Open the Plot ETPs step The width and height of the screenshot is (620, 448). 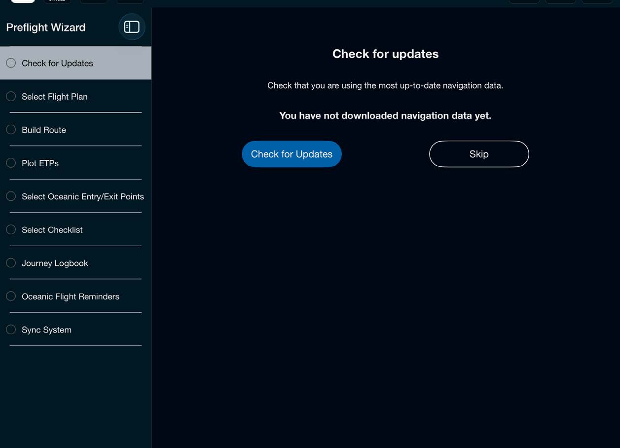pos(75,163)
